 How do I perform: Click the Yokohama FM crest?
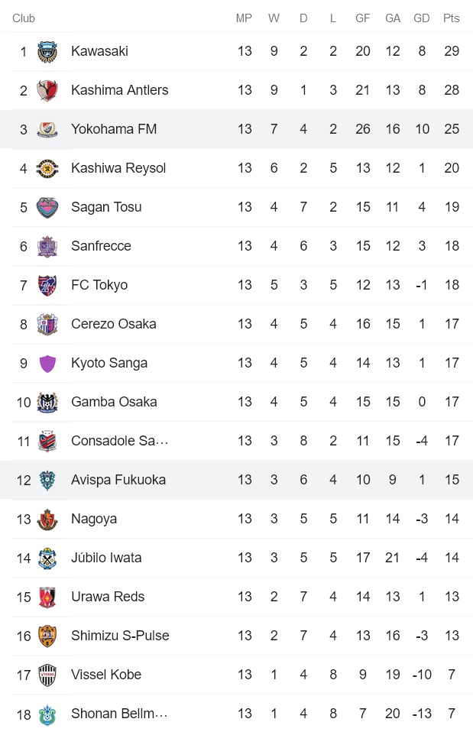click(x=48, y=129)
